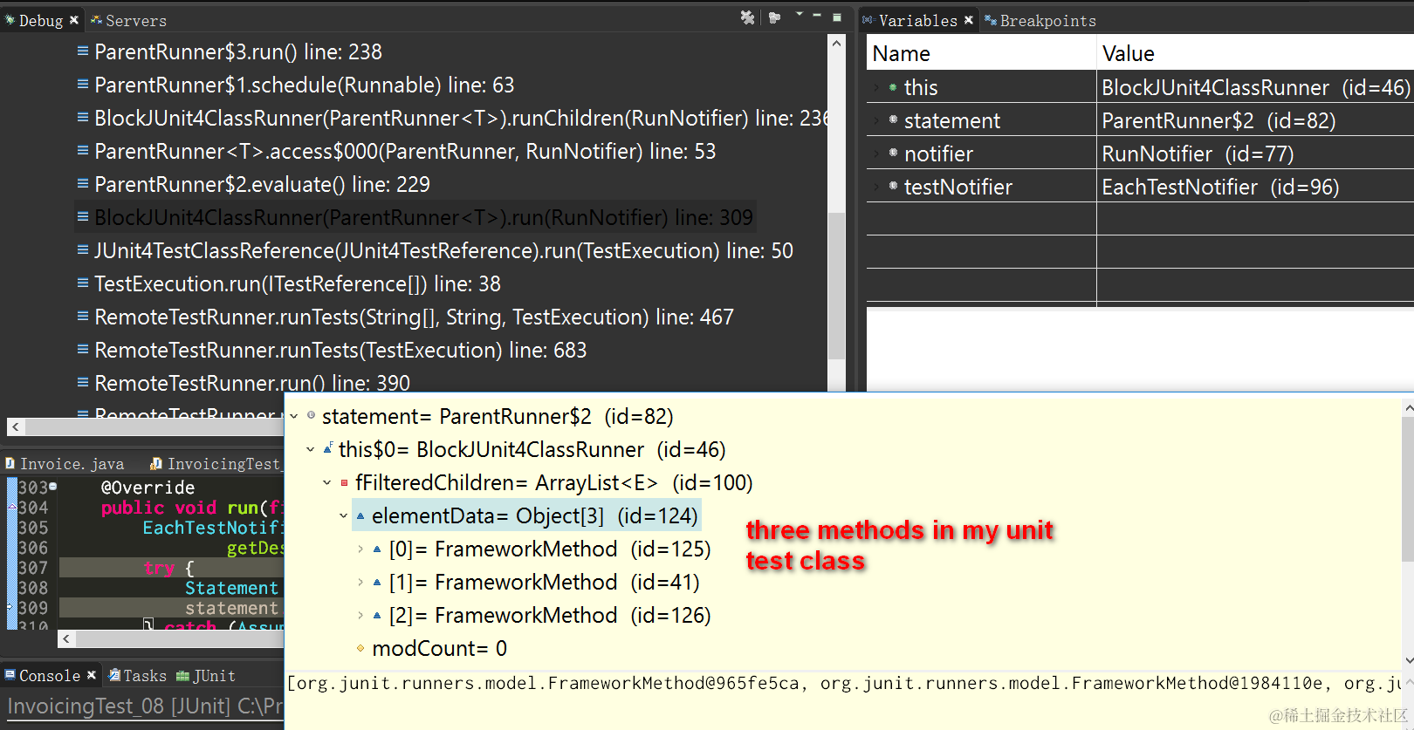Click line 303 override marker in gutter

53,486
